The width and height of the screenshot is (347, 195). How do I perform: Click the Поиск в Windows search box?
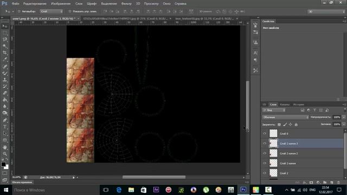[55, 190]
